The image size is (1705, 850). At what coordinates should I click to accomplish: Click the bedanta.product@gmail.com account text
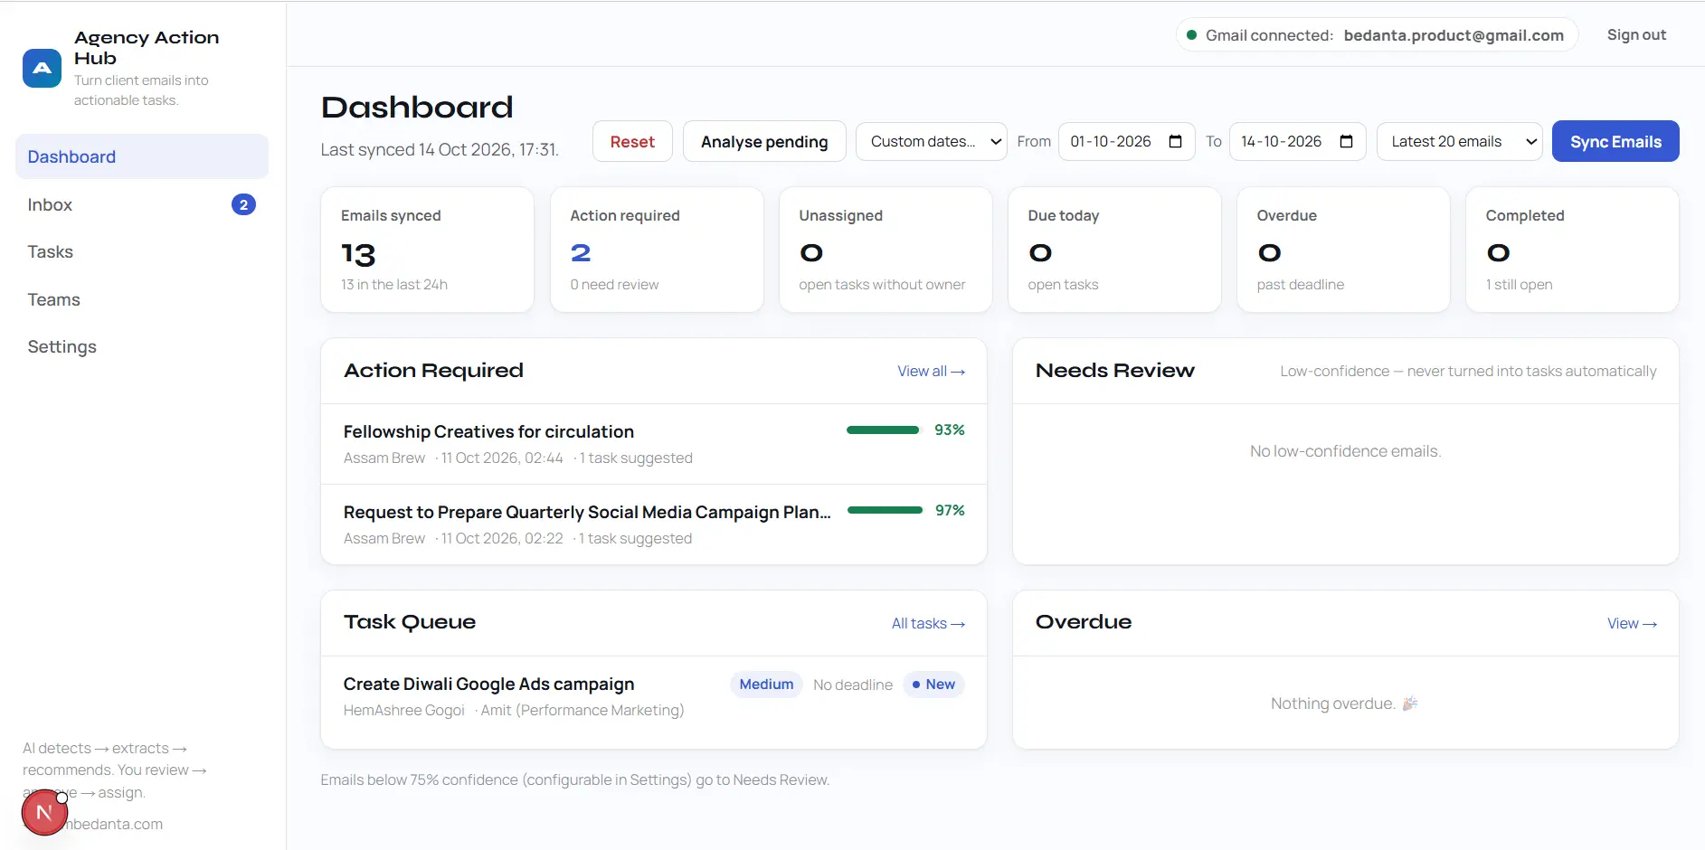tap(1454, 35)
